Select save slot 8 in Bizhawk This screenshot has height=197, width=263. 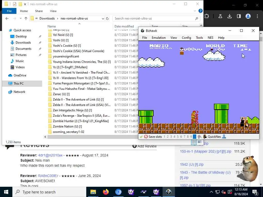click(188, 137)
